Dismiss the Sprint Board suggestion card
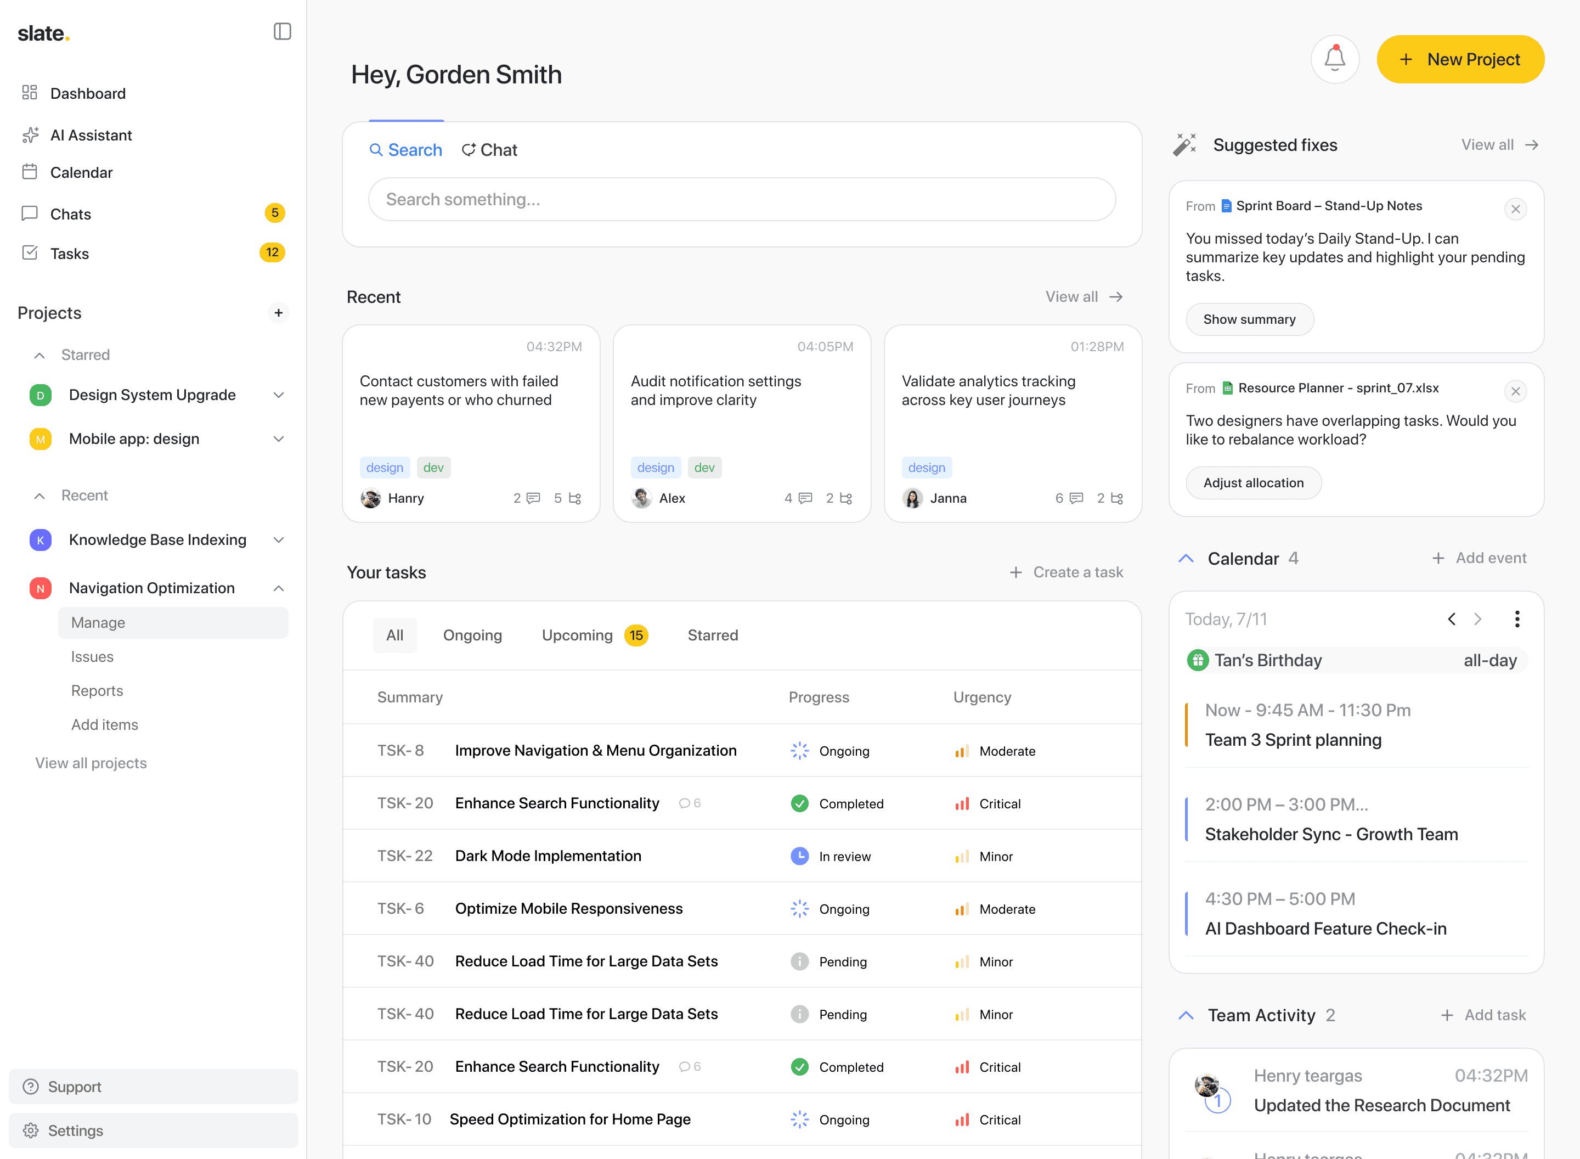Viewport: 1580px width, 1159px height. [x=1515, y=209]
